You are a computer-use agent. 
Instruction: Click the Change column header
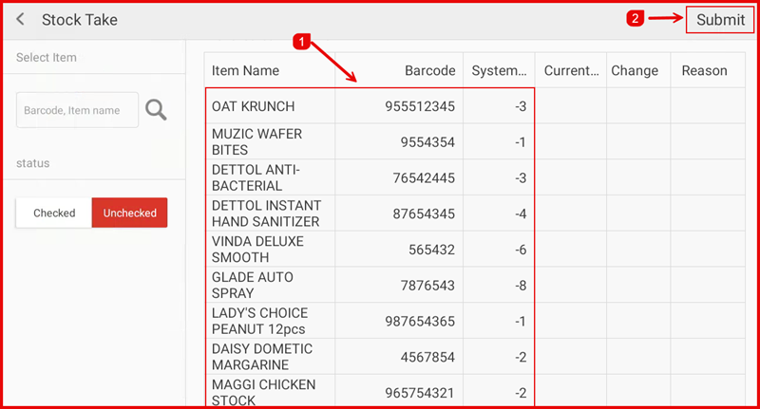pyautogui.click(x=635, y=70)
